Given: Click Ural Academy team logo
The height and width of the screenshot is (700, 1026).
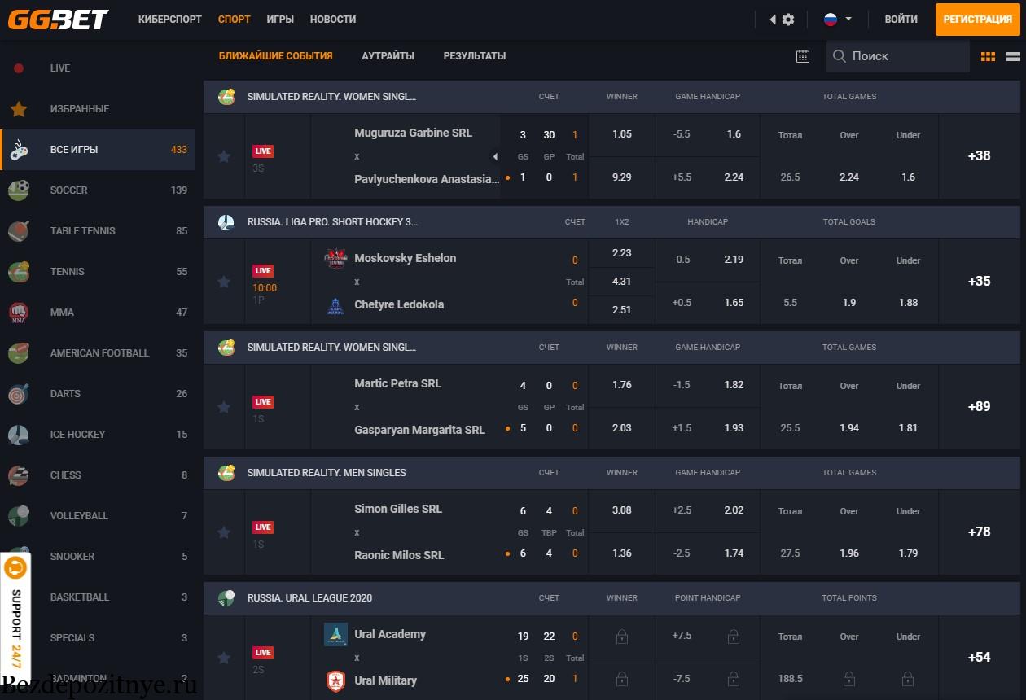Looking at the screenshot, I should pos(335,634).
